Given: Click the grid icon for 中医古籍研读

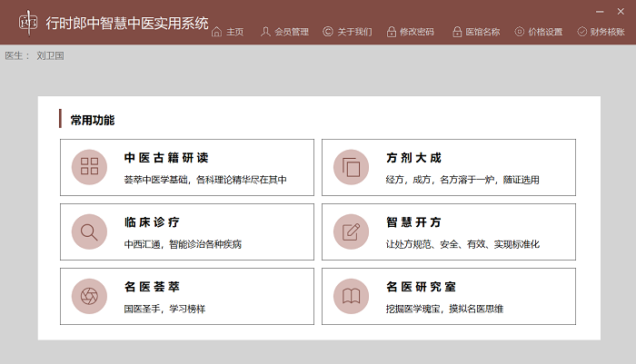Looking at the screenshot, I should click(89, 167).
